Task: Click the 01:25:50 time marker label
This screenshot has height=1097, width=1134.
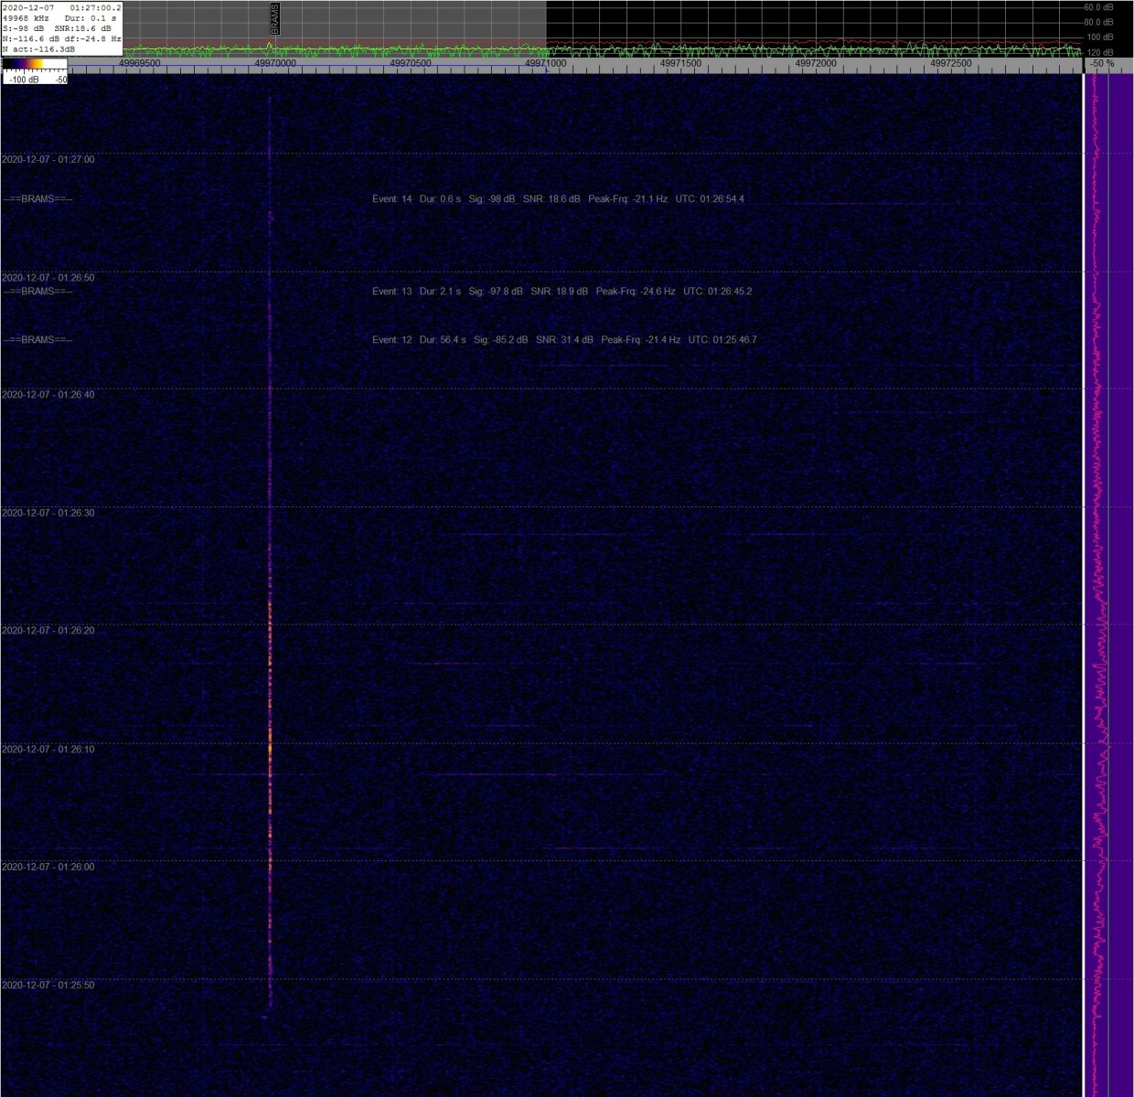Action: click(x=48, y=985)
